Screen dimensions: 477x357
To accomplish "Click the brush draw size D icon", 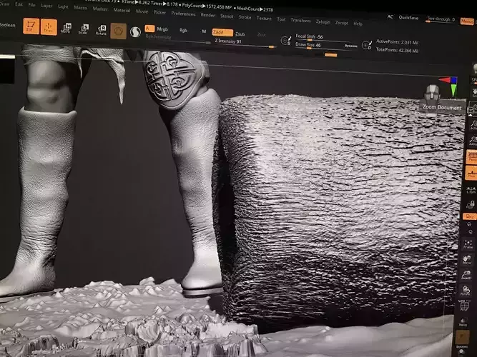I will click(x=367, y=45).
